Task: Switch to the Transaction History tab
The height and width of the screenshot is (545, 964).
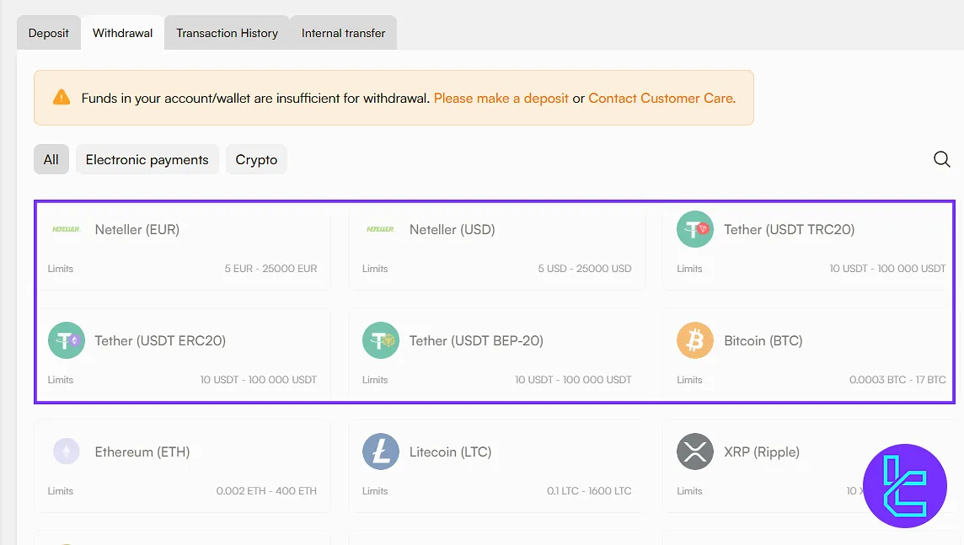Action: tap(227, 33)
